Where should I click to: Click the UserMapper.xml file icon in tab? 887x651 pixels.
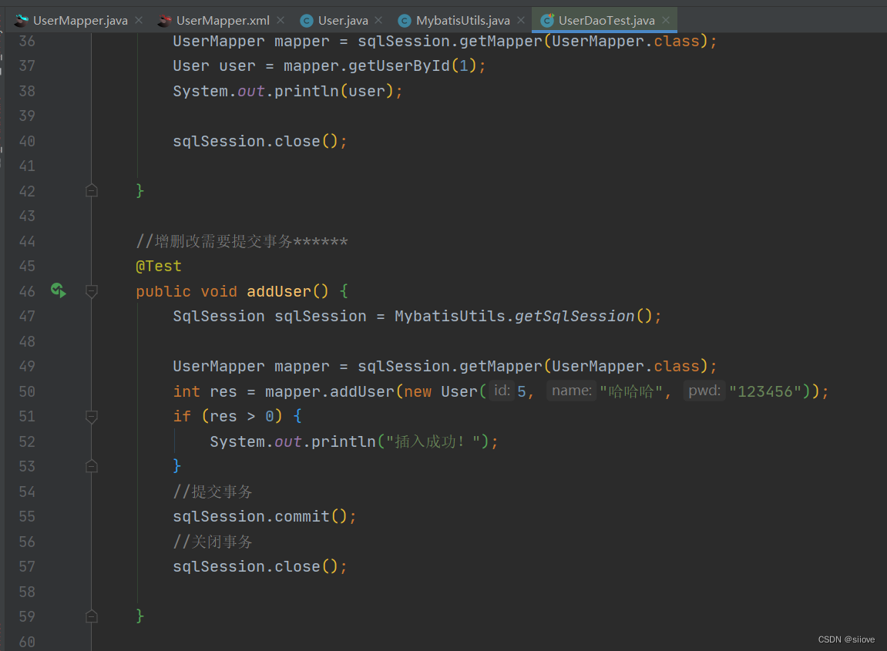pos(165,21)
